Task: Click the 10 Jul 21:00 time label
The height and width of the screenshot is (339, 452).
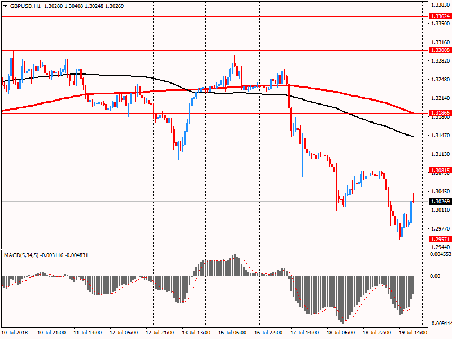Action: coord(51,332)
